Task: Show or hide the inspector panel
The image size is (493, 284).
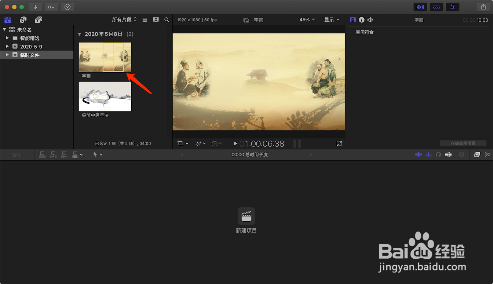Action: coord(453,7)
